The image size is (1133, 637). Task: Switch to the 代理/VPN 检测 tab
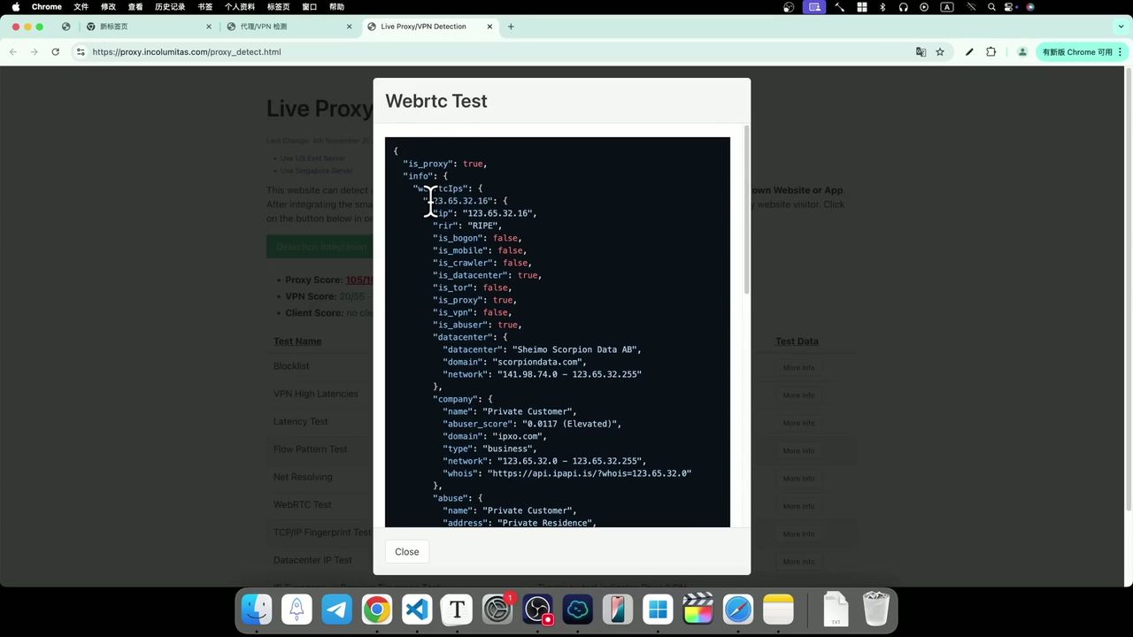263,27
